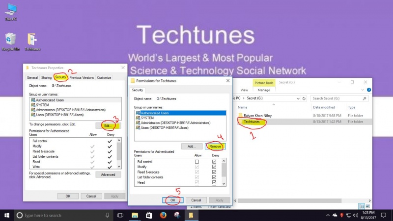The height and width of the screenshot is (221, 393).
Task: Open This PC desktop icon
Action: [x=11, y=12]
